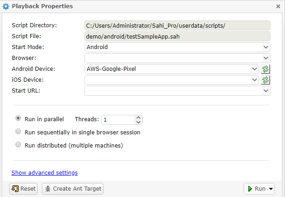Click the Script Directory field

[177, 25]
